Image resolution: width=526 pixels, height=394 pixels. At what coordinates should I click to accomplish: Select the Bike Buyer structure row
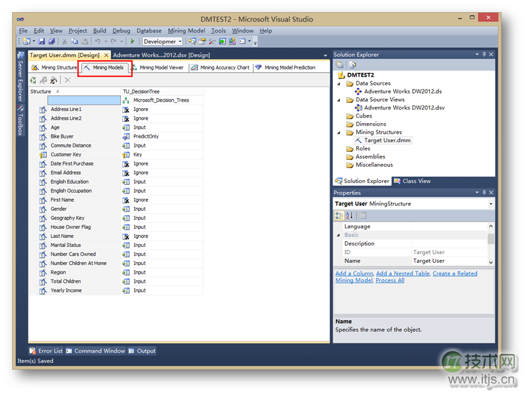(62, 136)
